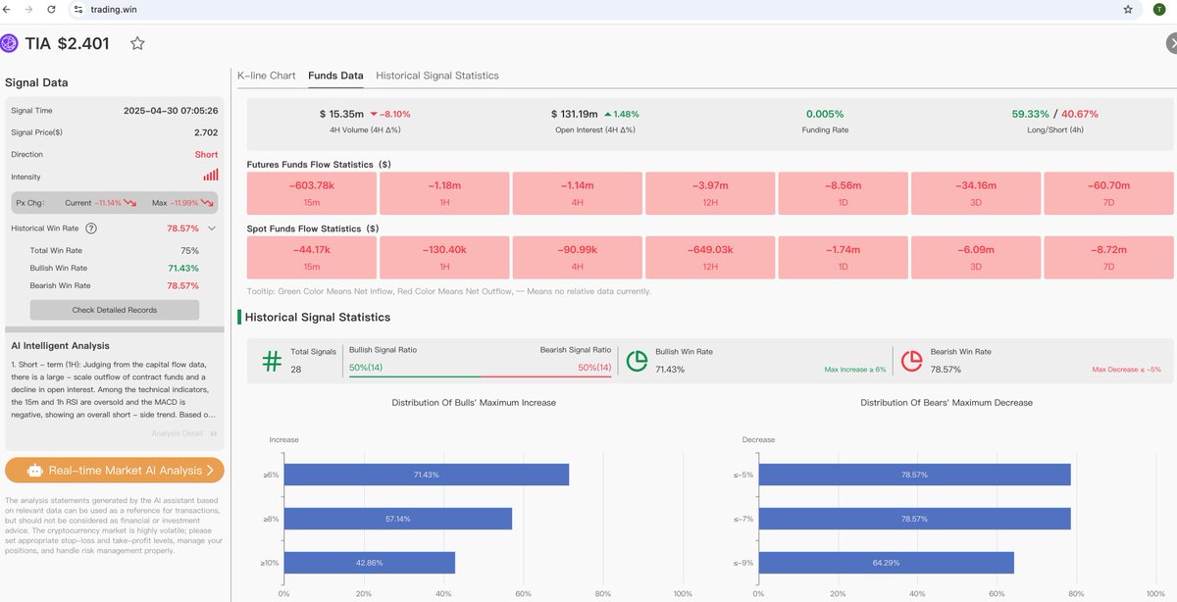Click the ≤-9% bears bar showing 64.29%

coord(886,564)
